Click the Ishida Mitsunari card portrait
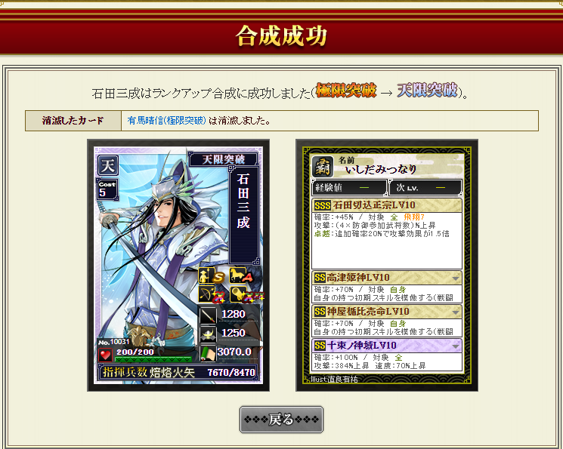The image size is (563, 449). click(x=178, y=265)
